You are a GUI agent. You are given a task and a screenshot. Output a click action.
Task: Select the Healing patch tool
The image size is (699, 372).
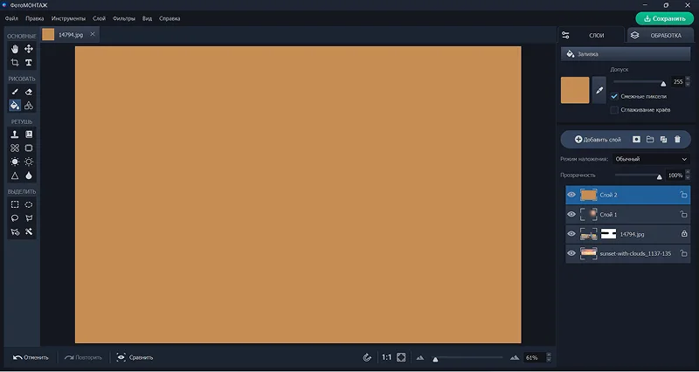tap(15, 148)
